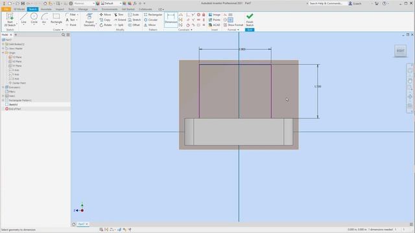Viewport: 415px width, 233px height.
Task: Switch to Tools tab
Action: click(71, 9)
